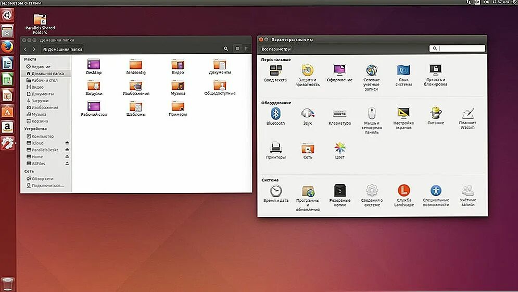Open Принтеры settings
This screenshot has width=518, height=292.
click(275, 151)
